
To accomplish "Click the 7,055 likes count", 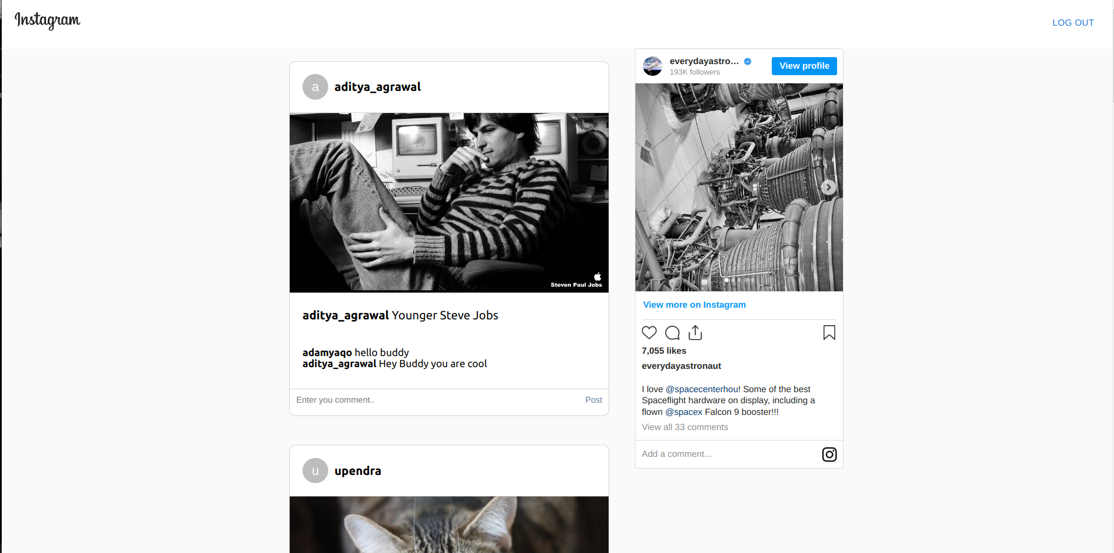I will click(663, 351).
